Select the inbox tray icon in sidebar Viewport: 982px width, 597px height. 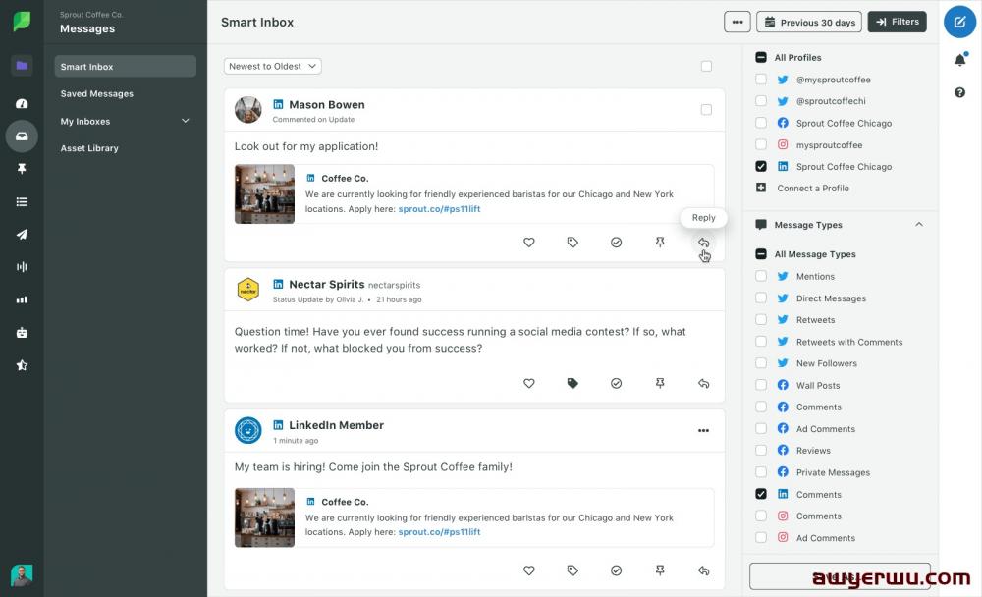point(22,136)
